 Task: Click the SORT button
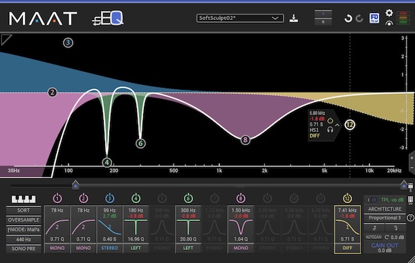[24, 211]
